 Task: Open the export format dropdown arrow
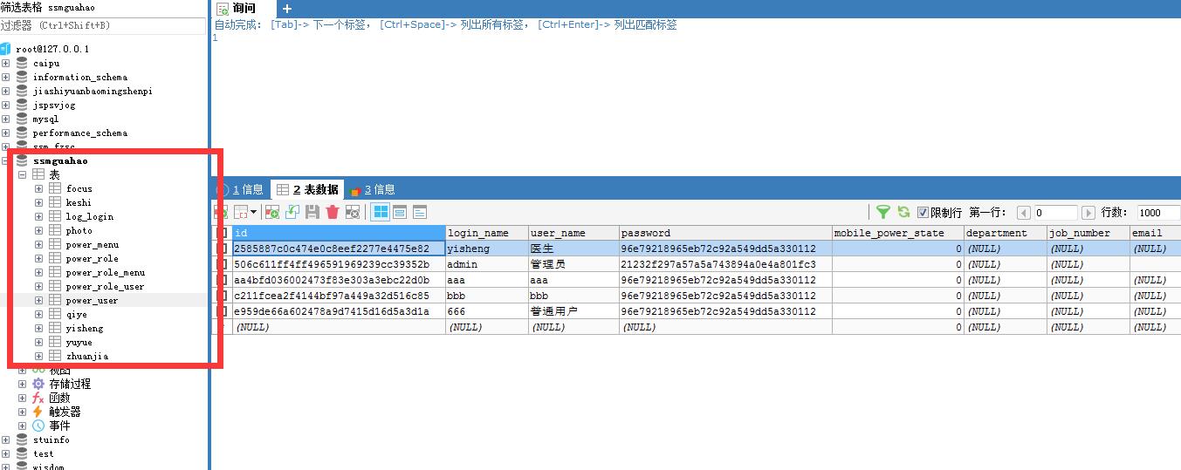[x=254, y=212]
